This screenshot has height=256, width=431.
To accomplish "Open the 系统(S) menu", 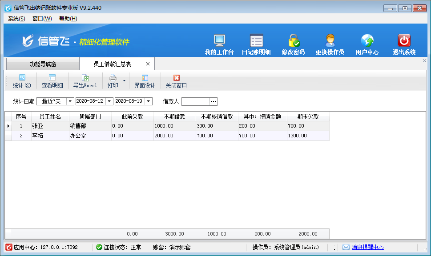I will [x=16, y=19].
